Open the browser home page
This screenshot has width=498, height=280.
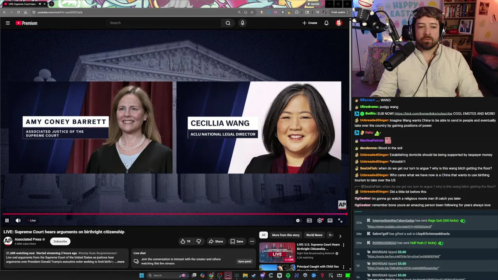pyautogui.click(x=25, y=12)
